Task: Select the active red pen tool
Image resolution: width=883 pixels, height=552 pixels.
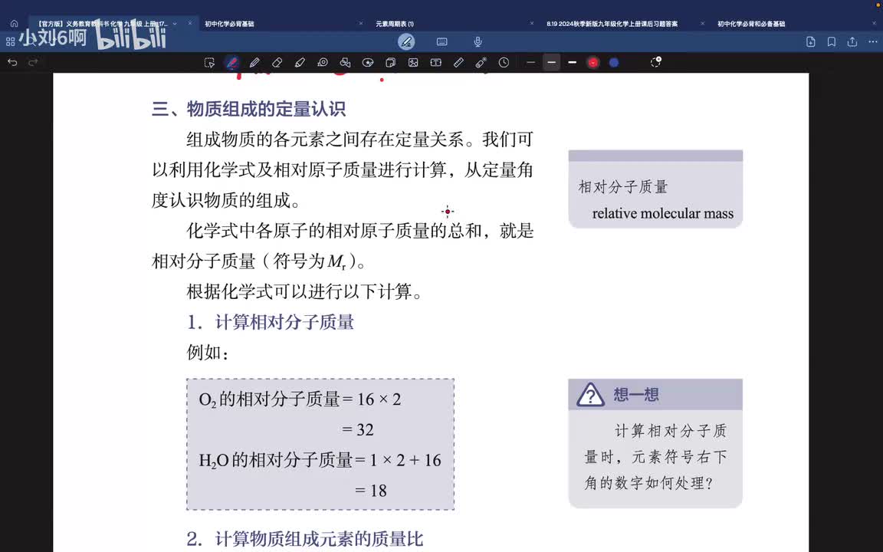Action: (232, 63)
